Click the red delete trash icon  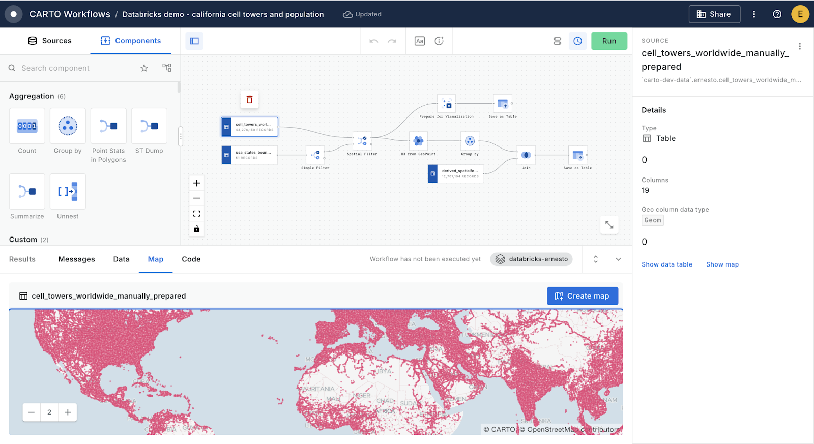click(249, 100)
